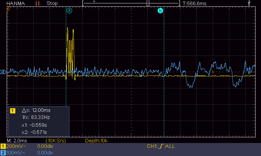Screen dimensions: 261x156
Task: Click the Depth:10k memory depth readout
Action: coord(96,141)
